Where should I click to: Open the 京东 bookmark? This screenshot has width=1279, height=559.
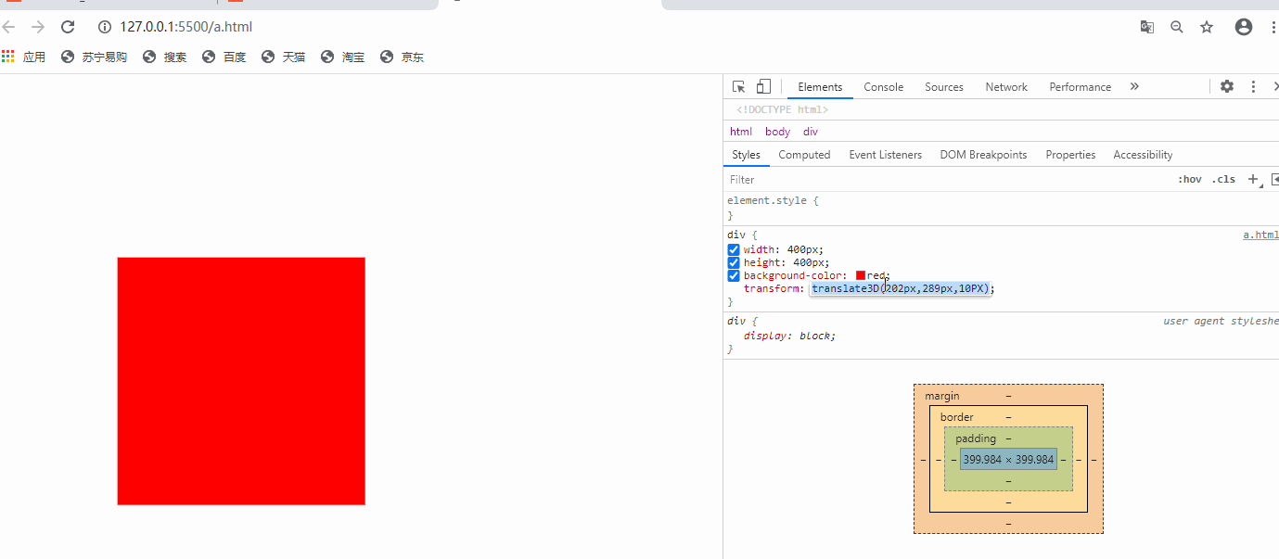tap(403, 57)
